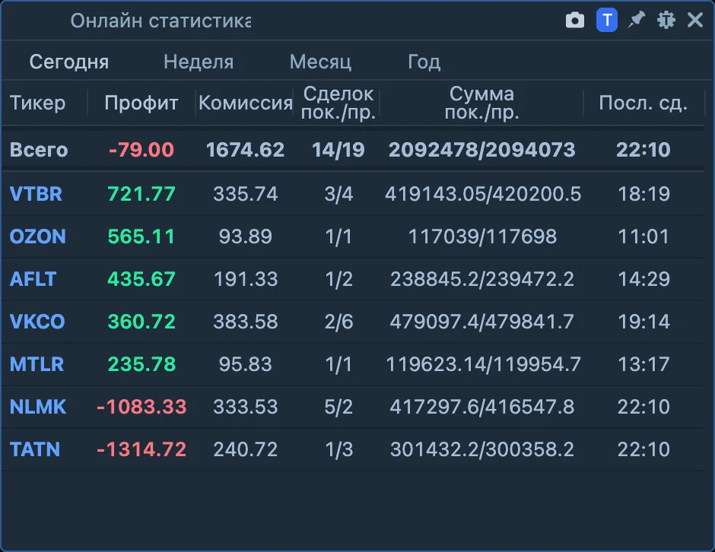Viewport: 715px width, 552px height.
Task: Switch to the Месяц tab
Action: (320, 62)
